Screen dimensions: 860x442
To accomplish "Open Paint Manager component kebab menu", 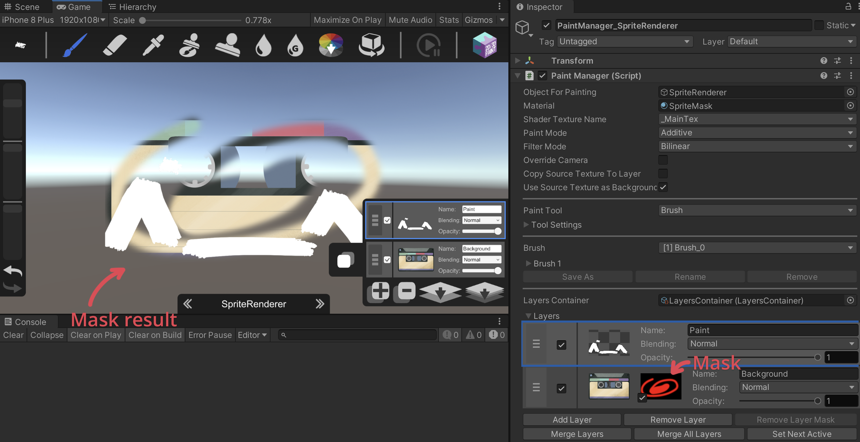I will pos(851,76).
